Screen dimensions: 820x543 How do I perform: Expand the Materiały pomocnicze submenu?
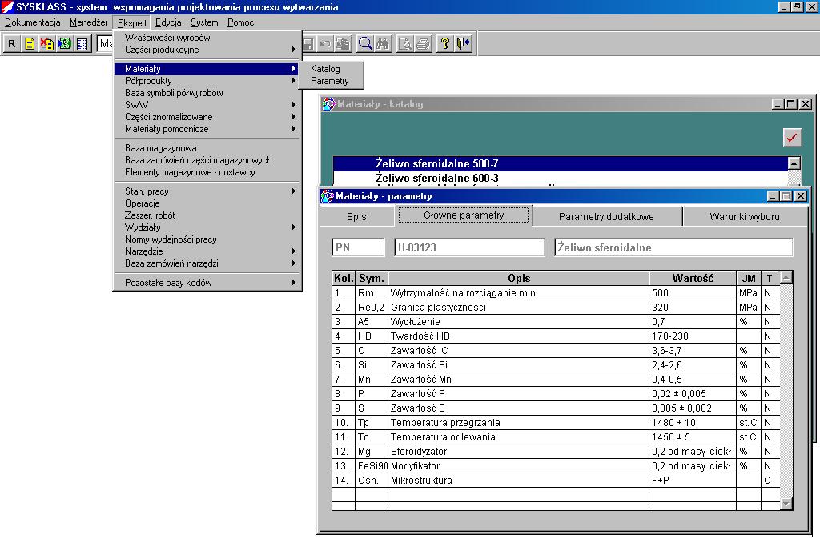coord(207,129)
